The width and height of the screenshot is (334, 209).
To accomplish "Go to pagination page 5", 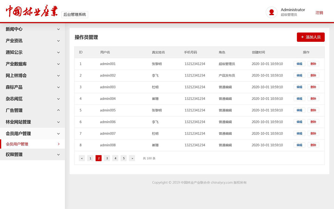I will point(124,158).
